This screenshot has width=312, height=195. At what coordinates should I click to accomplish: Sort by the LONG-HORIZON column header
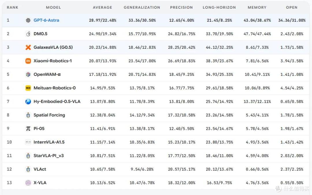[x=219, y=7]
